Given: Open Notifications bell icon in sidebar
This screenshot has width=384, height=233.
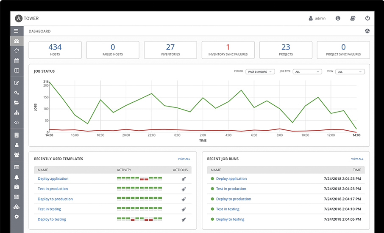Looking at the screenshot, I should 17,177.
